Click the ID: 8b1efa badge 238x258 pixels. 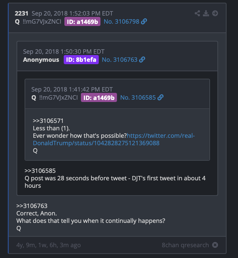point(81,59)
